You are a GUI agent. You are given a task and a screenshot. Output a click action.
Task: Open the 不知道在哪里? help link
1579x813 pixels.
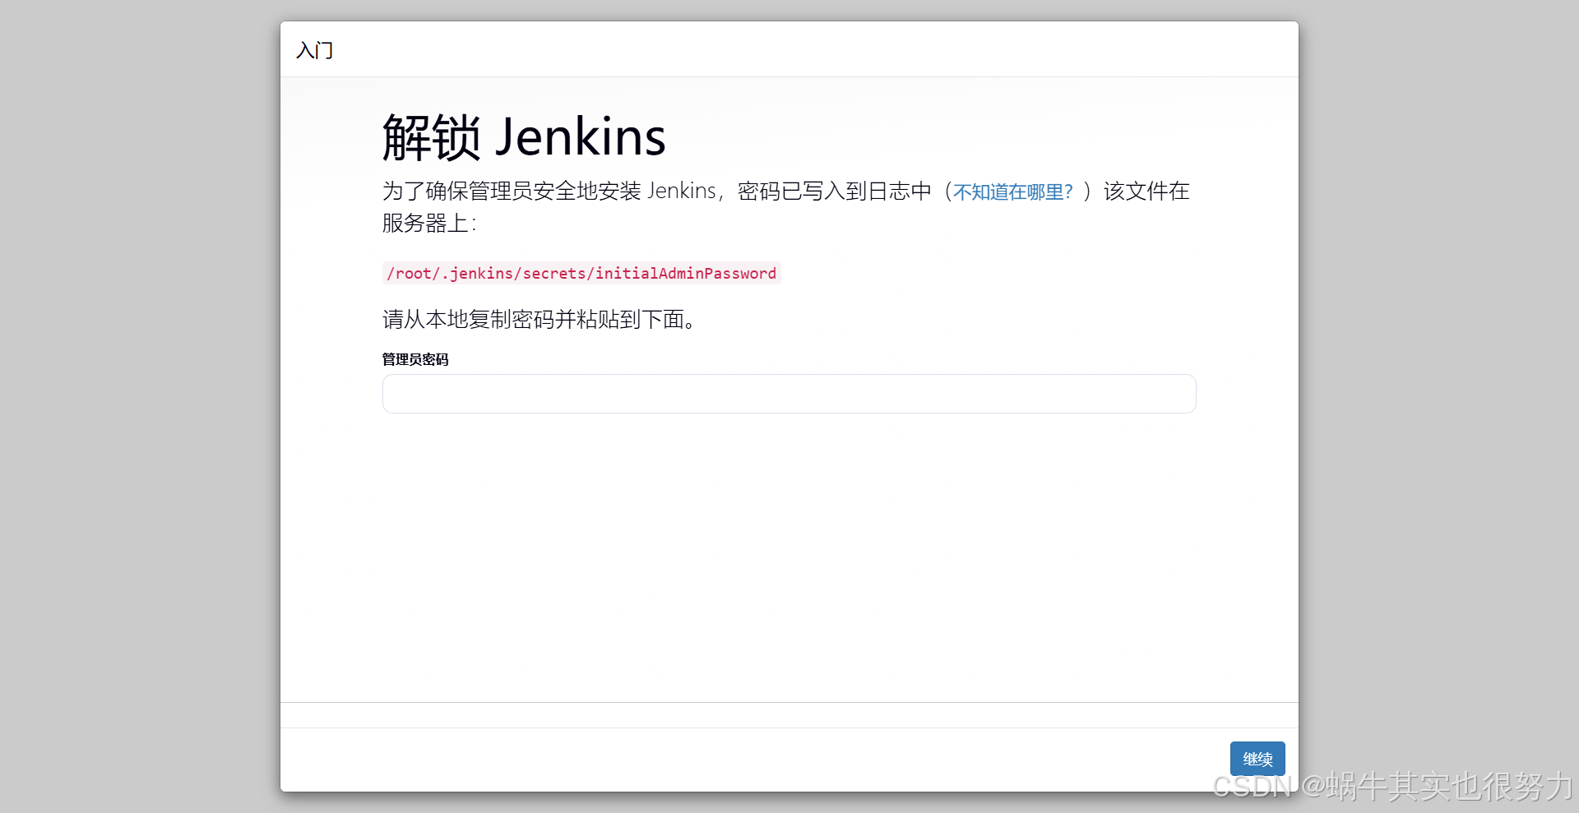coord(1012,192)
